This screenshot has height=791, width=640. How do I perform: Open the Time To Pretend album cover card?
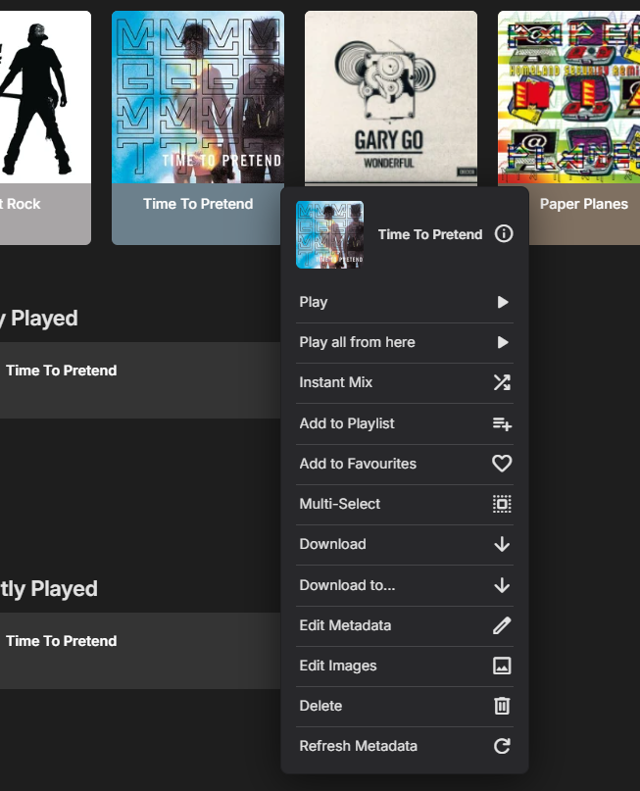click(198, 97)
